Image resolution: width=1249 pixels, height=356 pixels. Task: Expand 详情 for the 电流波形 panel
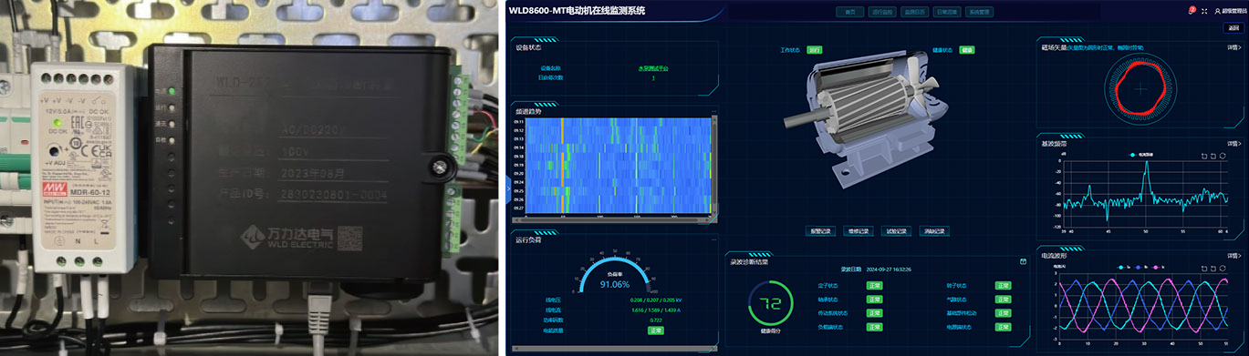coord(1233,255)
